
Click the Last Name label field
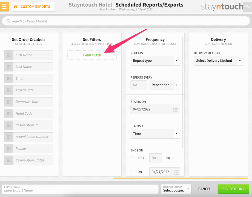tap(33, 67)
